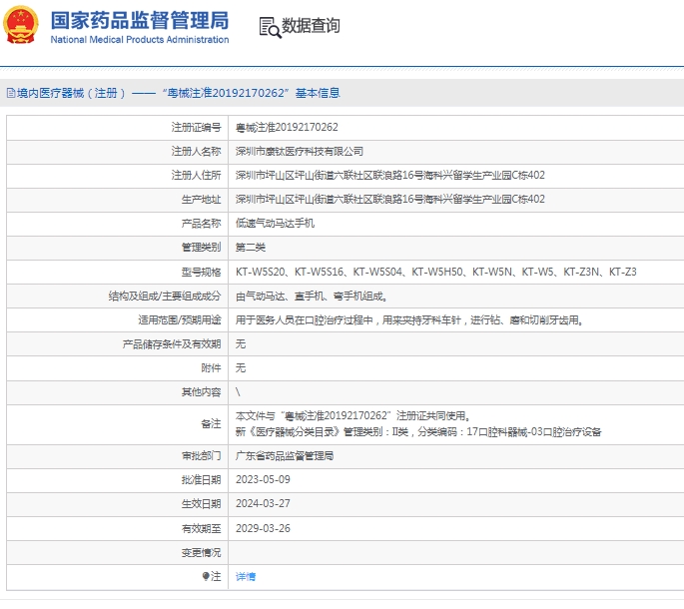Viewport: 684px width, 609px height.
Task: Click the 产品储存条件及有效期 label
Action: point(172,344)
